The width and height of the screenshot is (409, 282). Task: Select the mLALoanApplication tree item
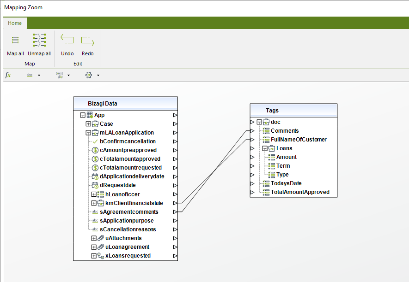click(127, 133)
